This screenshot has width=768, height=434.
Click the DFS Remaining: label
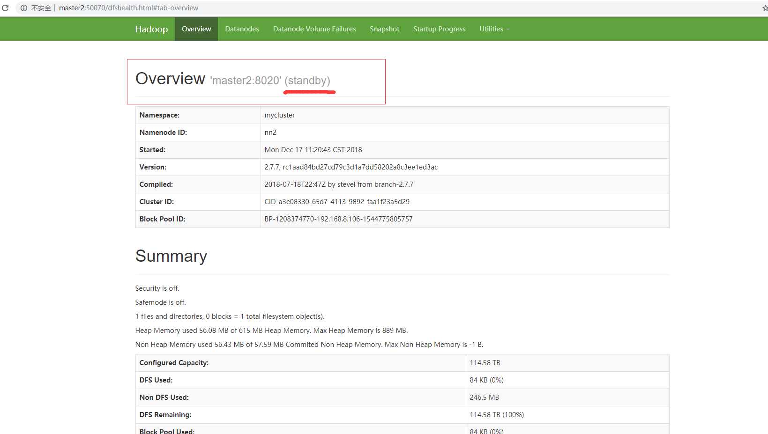pos(165,415)
